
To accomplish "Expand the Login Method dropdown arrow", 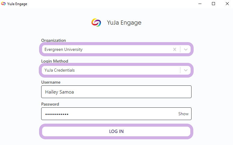I will [186, 70].
